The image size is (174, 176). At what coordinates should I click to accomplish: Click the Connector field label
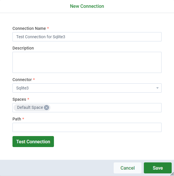22,80
